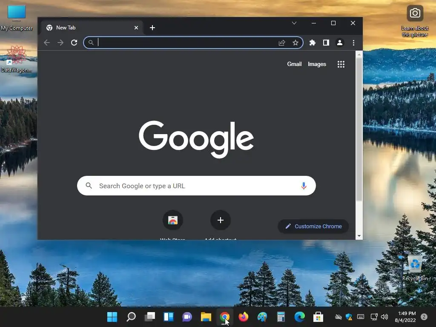Select the DataWagon desktop shortcut
This screenshot has height=327, width=436.
(x=16, y=59)
